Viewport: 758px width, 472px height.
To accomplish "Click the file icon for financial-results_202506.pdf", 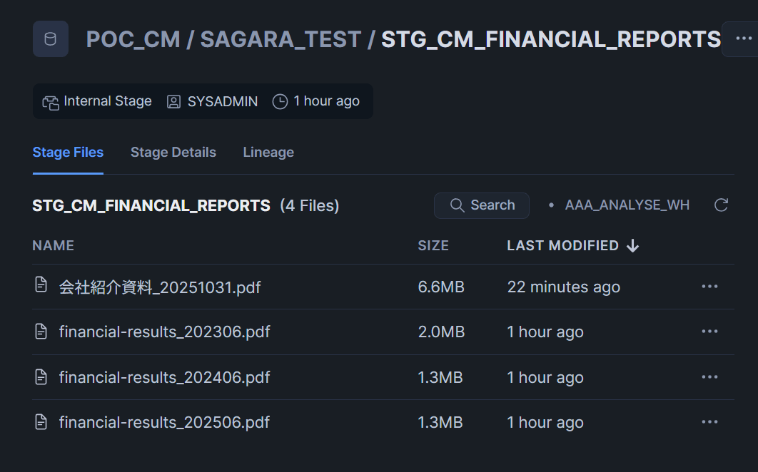I will pos(41,422).
